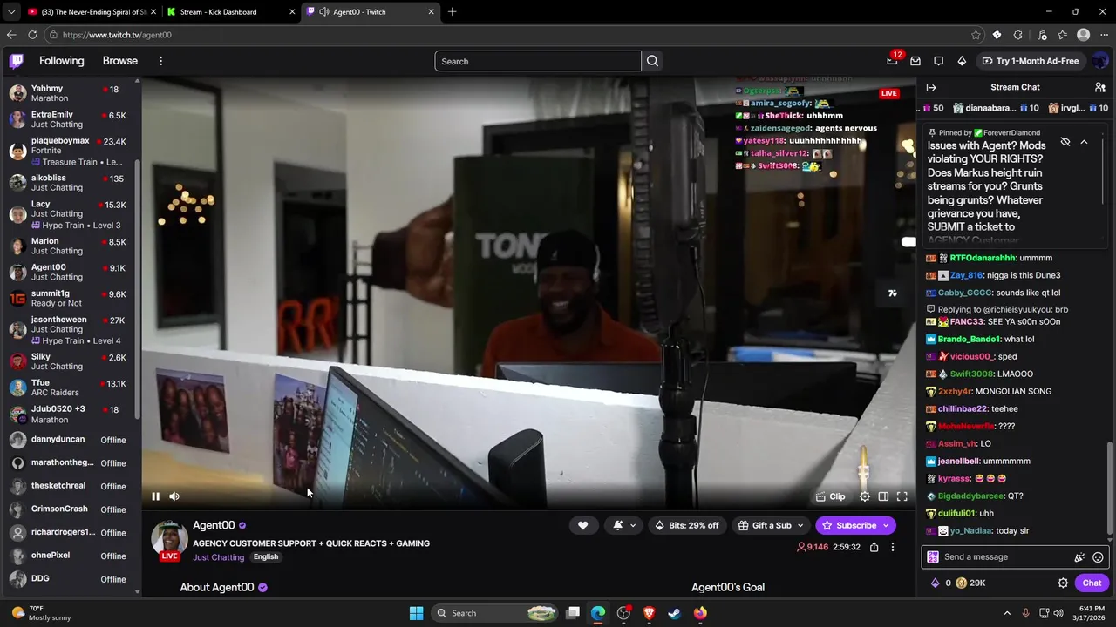This screenshot has width=1116, height=627.
Task: Open the chat settings gear
Action: (x=1063, y=583)
